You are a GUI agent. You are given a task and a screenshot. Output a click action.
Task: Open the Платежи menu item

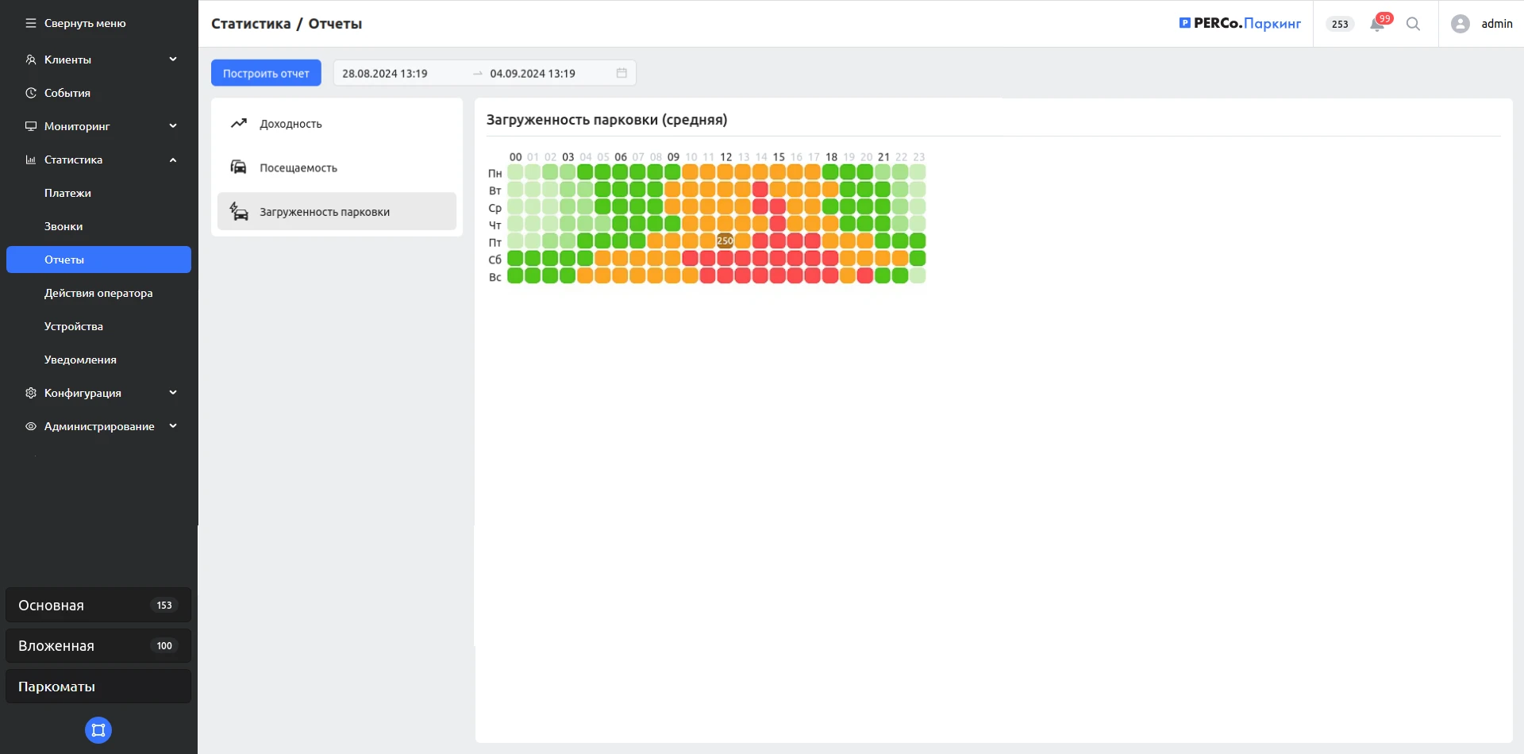click(x=67, y=193)
